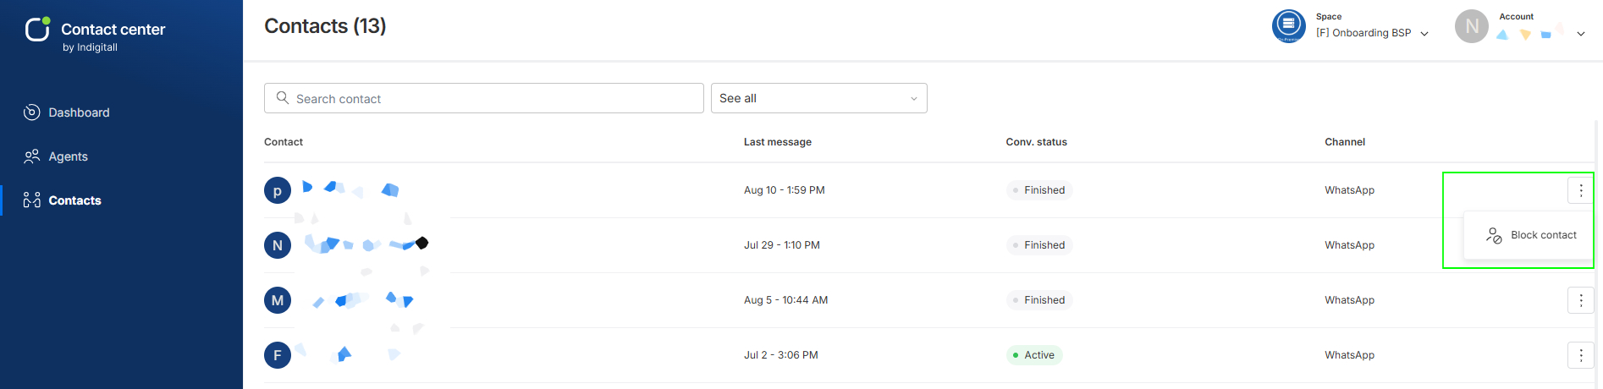Click the Active status badge
This screenshot has height=389, width=1603.
click(x=1034, y=355)
